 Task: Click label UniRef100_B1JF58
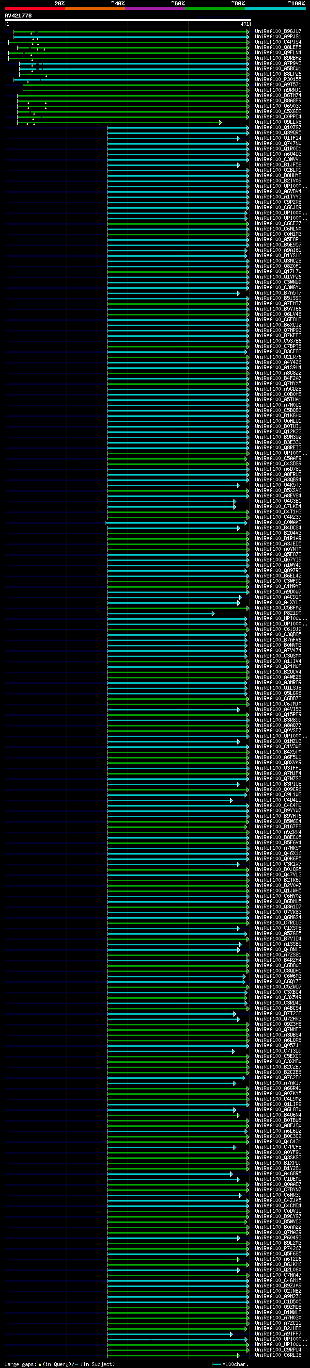(x=278, y=165)
